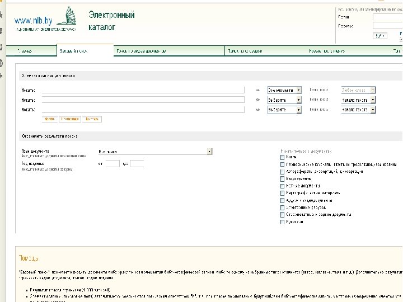Viewport: 403px width, 302px height.
Task: Check the Электронные ресурсы checkbox
Action: click(x=282, y=207)
